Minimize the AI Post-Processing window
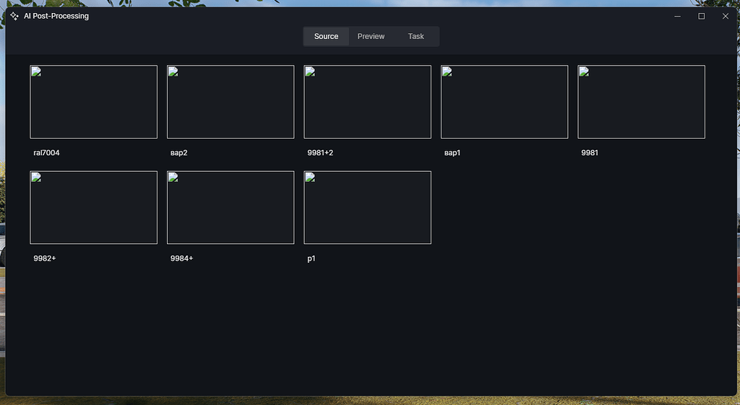Viewport: 740px width, 405px height. tap(677, 16)
